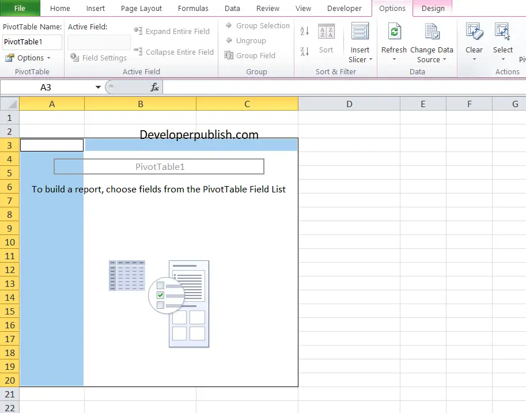Open the File tab

pos(20,8)
